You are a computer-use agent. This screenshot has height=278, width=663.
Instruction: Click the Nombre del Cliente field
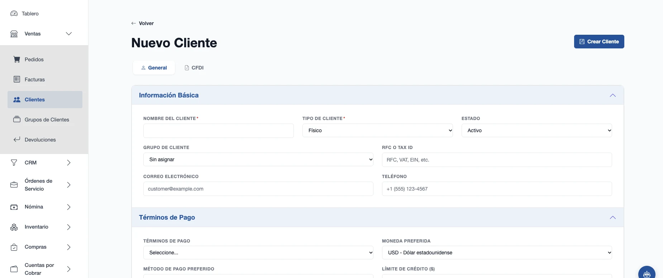click(219, 131)
